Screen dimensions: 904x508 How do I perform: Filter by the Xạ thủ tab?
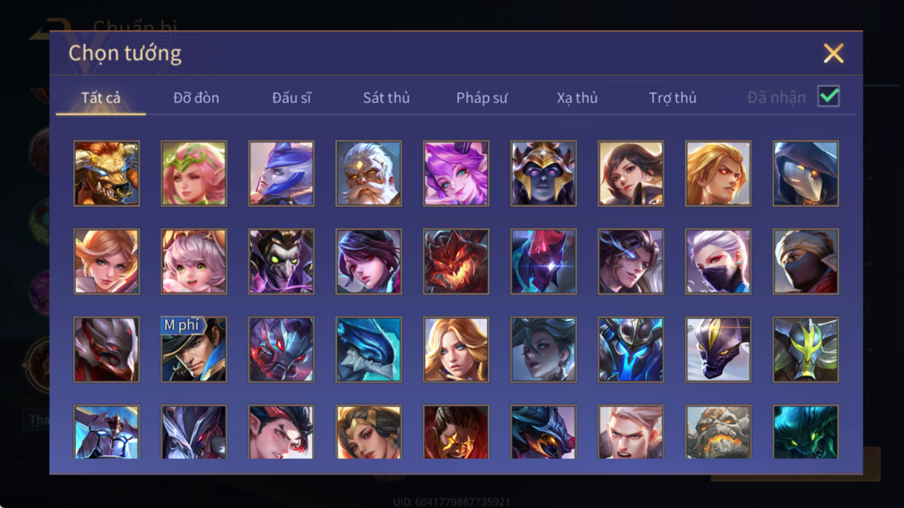click(577, 98)
